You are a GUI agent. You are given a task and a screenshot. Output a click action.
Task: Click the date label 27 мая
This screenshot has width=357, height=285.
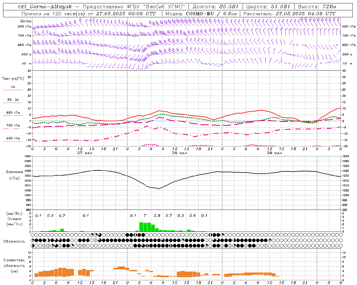pyautogui.click(x=85, y=153)
